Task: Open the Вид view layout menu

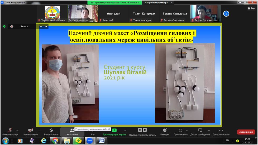Action: pos(251,8)
